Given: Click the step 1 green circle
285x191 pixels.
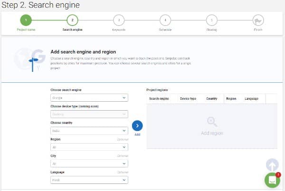Looking at the screenshot, I should tap(26, 20).
